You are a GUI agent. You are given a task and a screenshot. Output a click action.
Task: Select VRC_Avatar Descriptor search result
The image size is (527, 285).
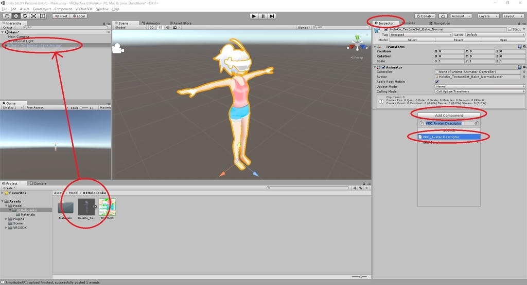coord(449,137)
